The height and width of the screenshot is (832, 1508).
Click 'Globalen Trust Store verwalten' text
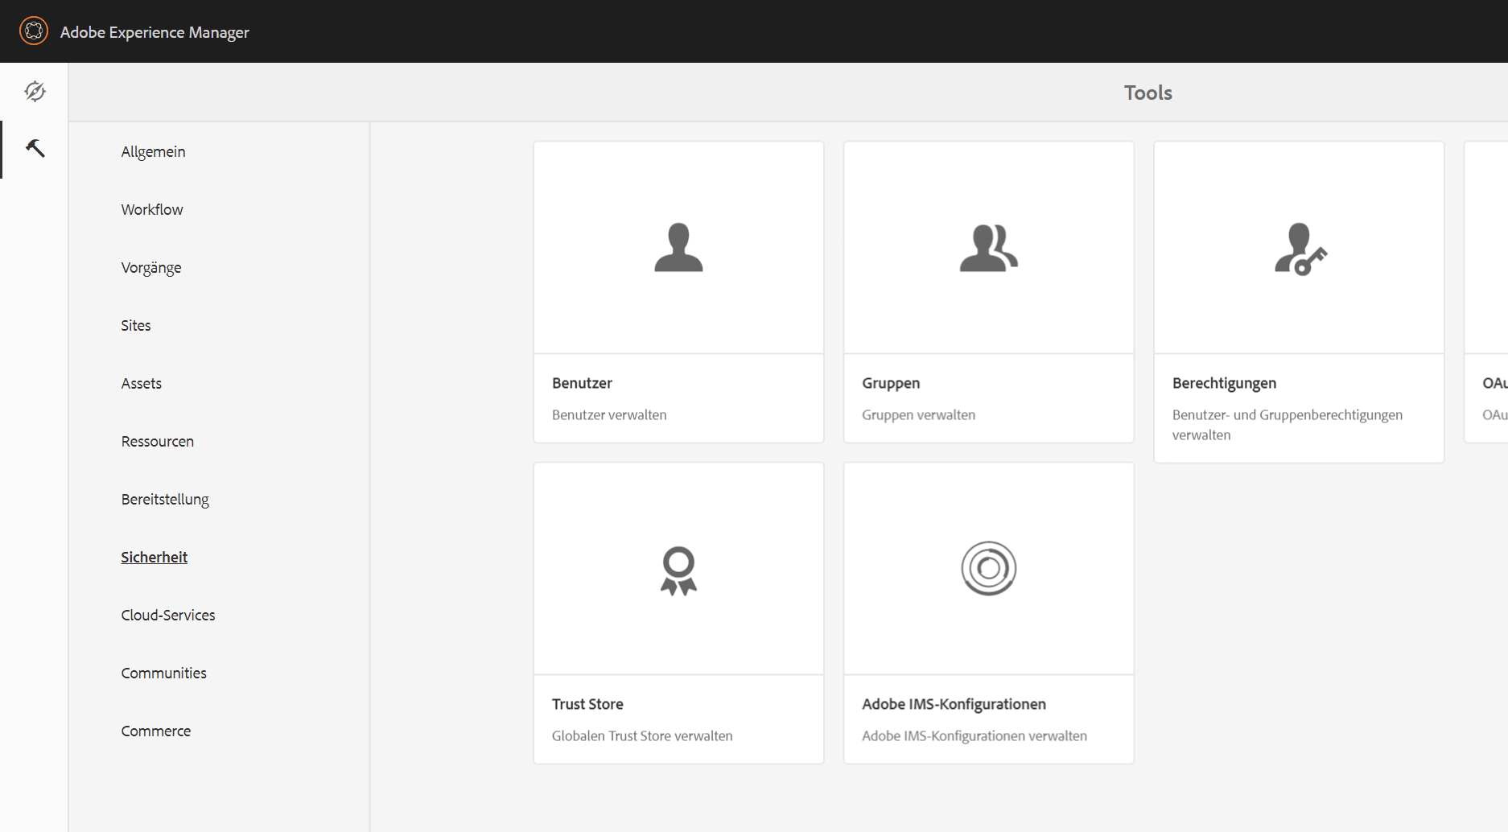tap(642, 735)
